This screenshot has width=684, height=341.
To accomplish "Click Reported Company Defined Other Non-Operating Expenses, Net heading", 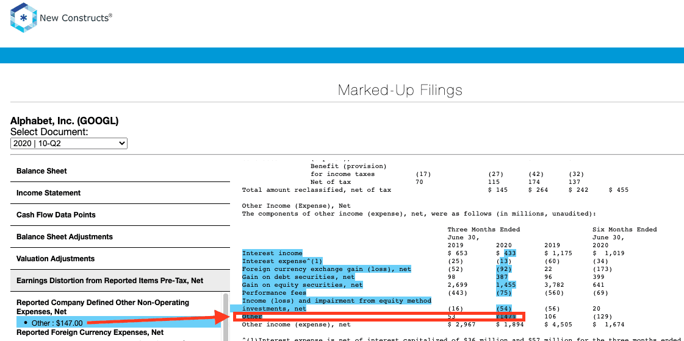I will (x=103, y=307).
